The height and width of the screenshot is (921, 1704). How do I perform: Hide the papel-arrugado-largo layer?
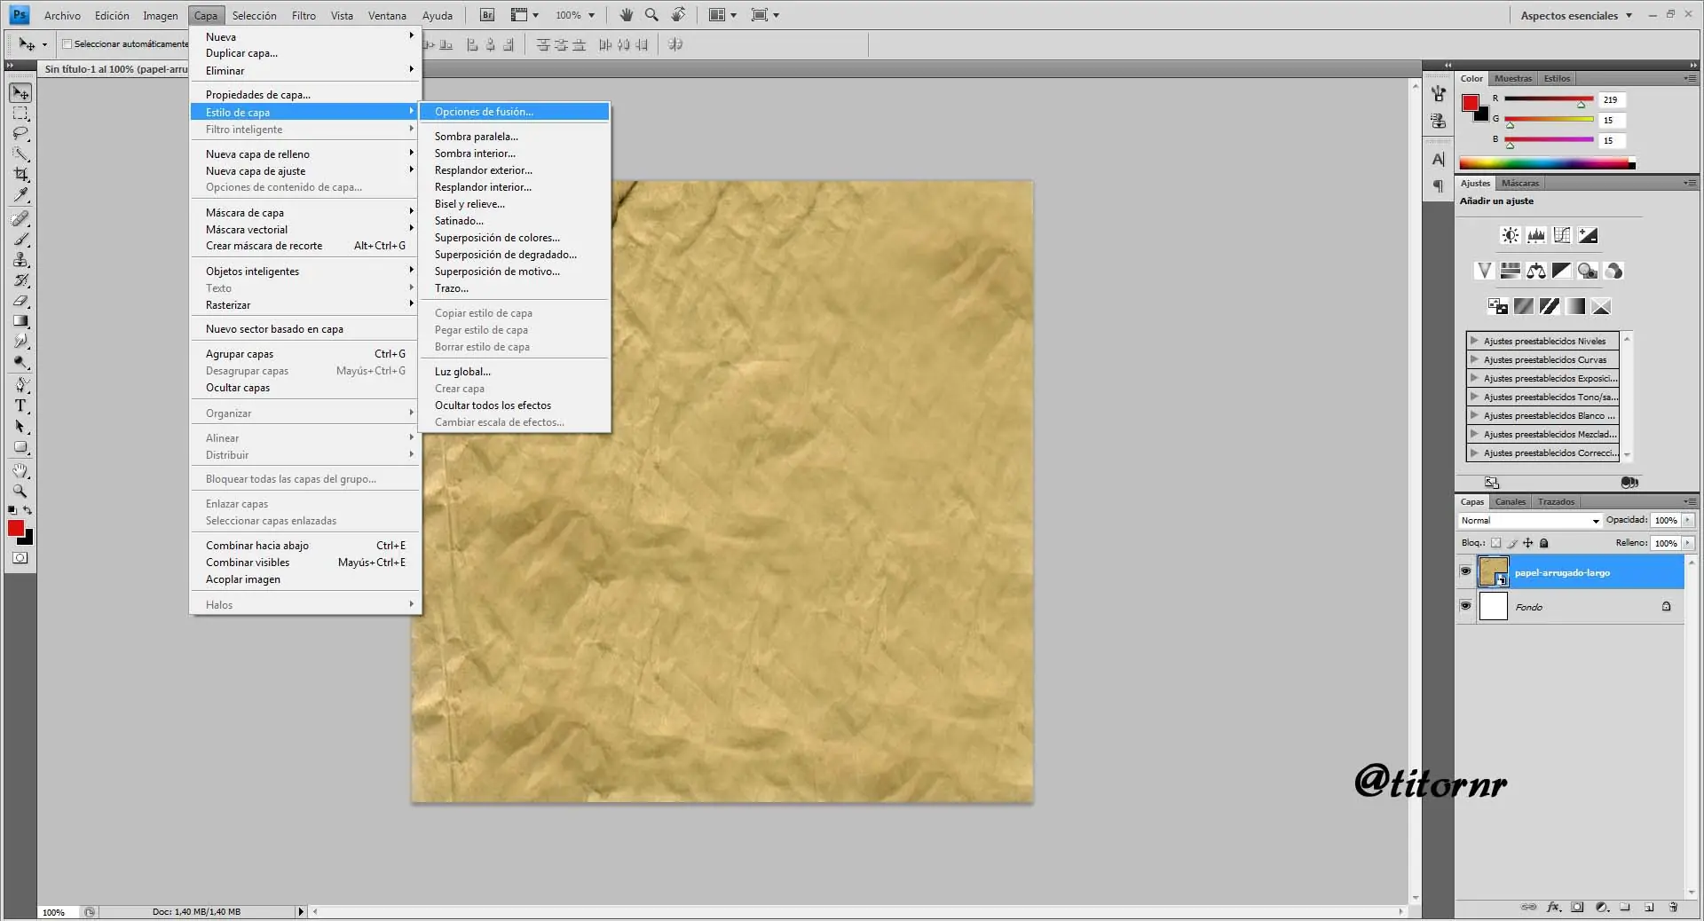click(x=1465, y=571)
